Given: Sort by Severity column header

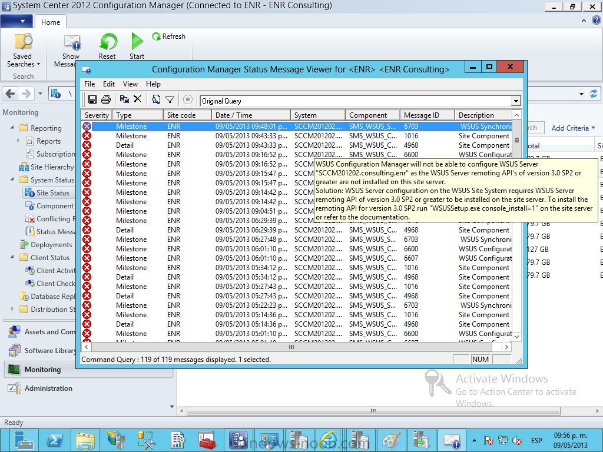Looking at the screenshot, I should pyautogui.click(x=97, y=115).
